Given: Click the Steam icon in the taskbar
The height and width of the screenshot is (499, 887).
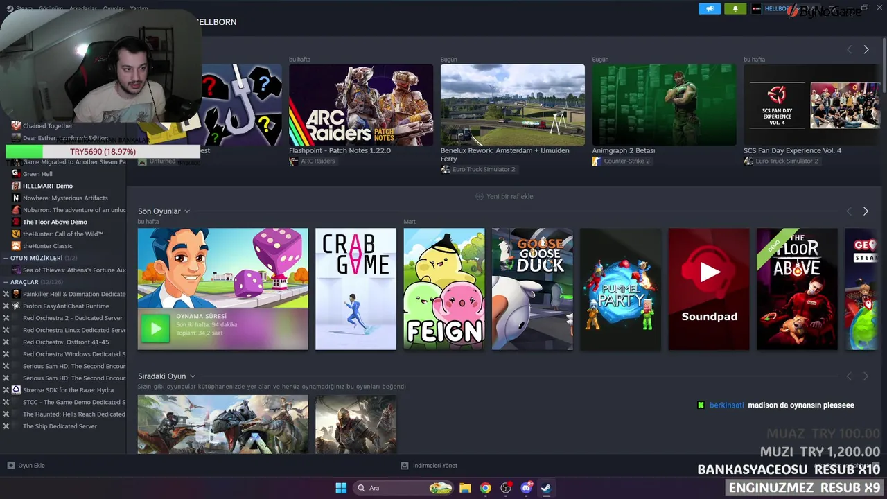Looking at the screenshot, I should coord(546,488).
